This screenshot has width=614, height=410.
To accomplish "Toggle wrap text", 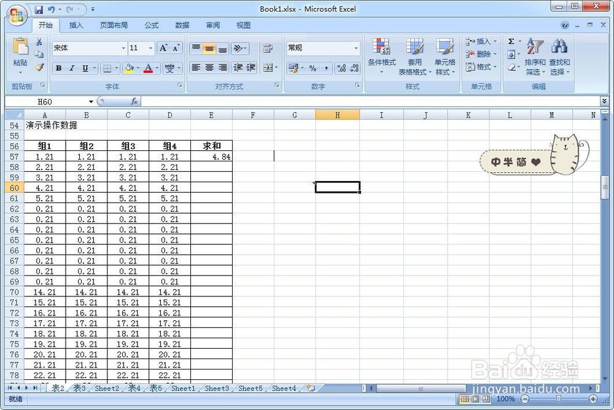I will [x=268, y=48].
